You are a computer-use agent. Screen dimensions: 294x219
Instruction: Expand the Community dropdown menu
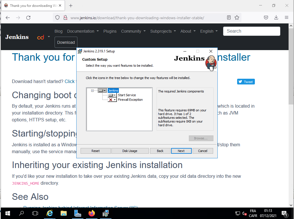tap(133, 31)
